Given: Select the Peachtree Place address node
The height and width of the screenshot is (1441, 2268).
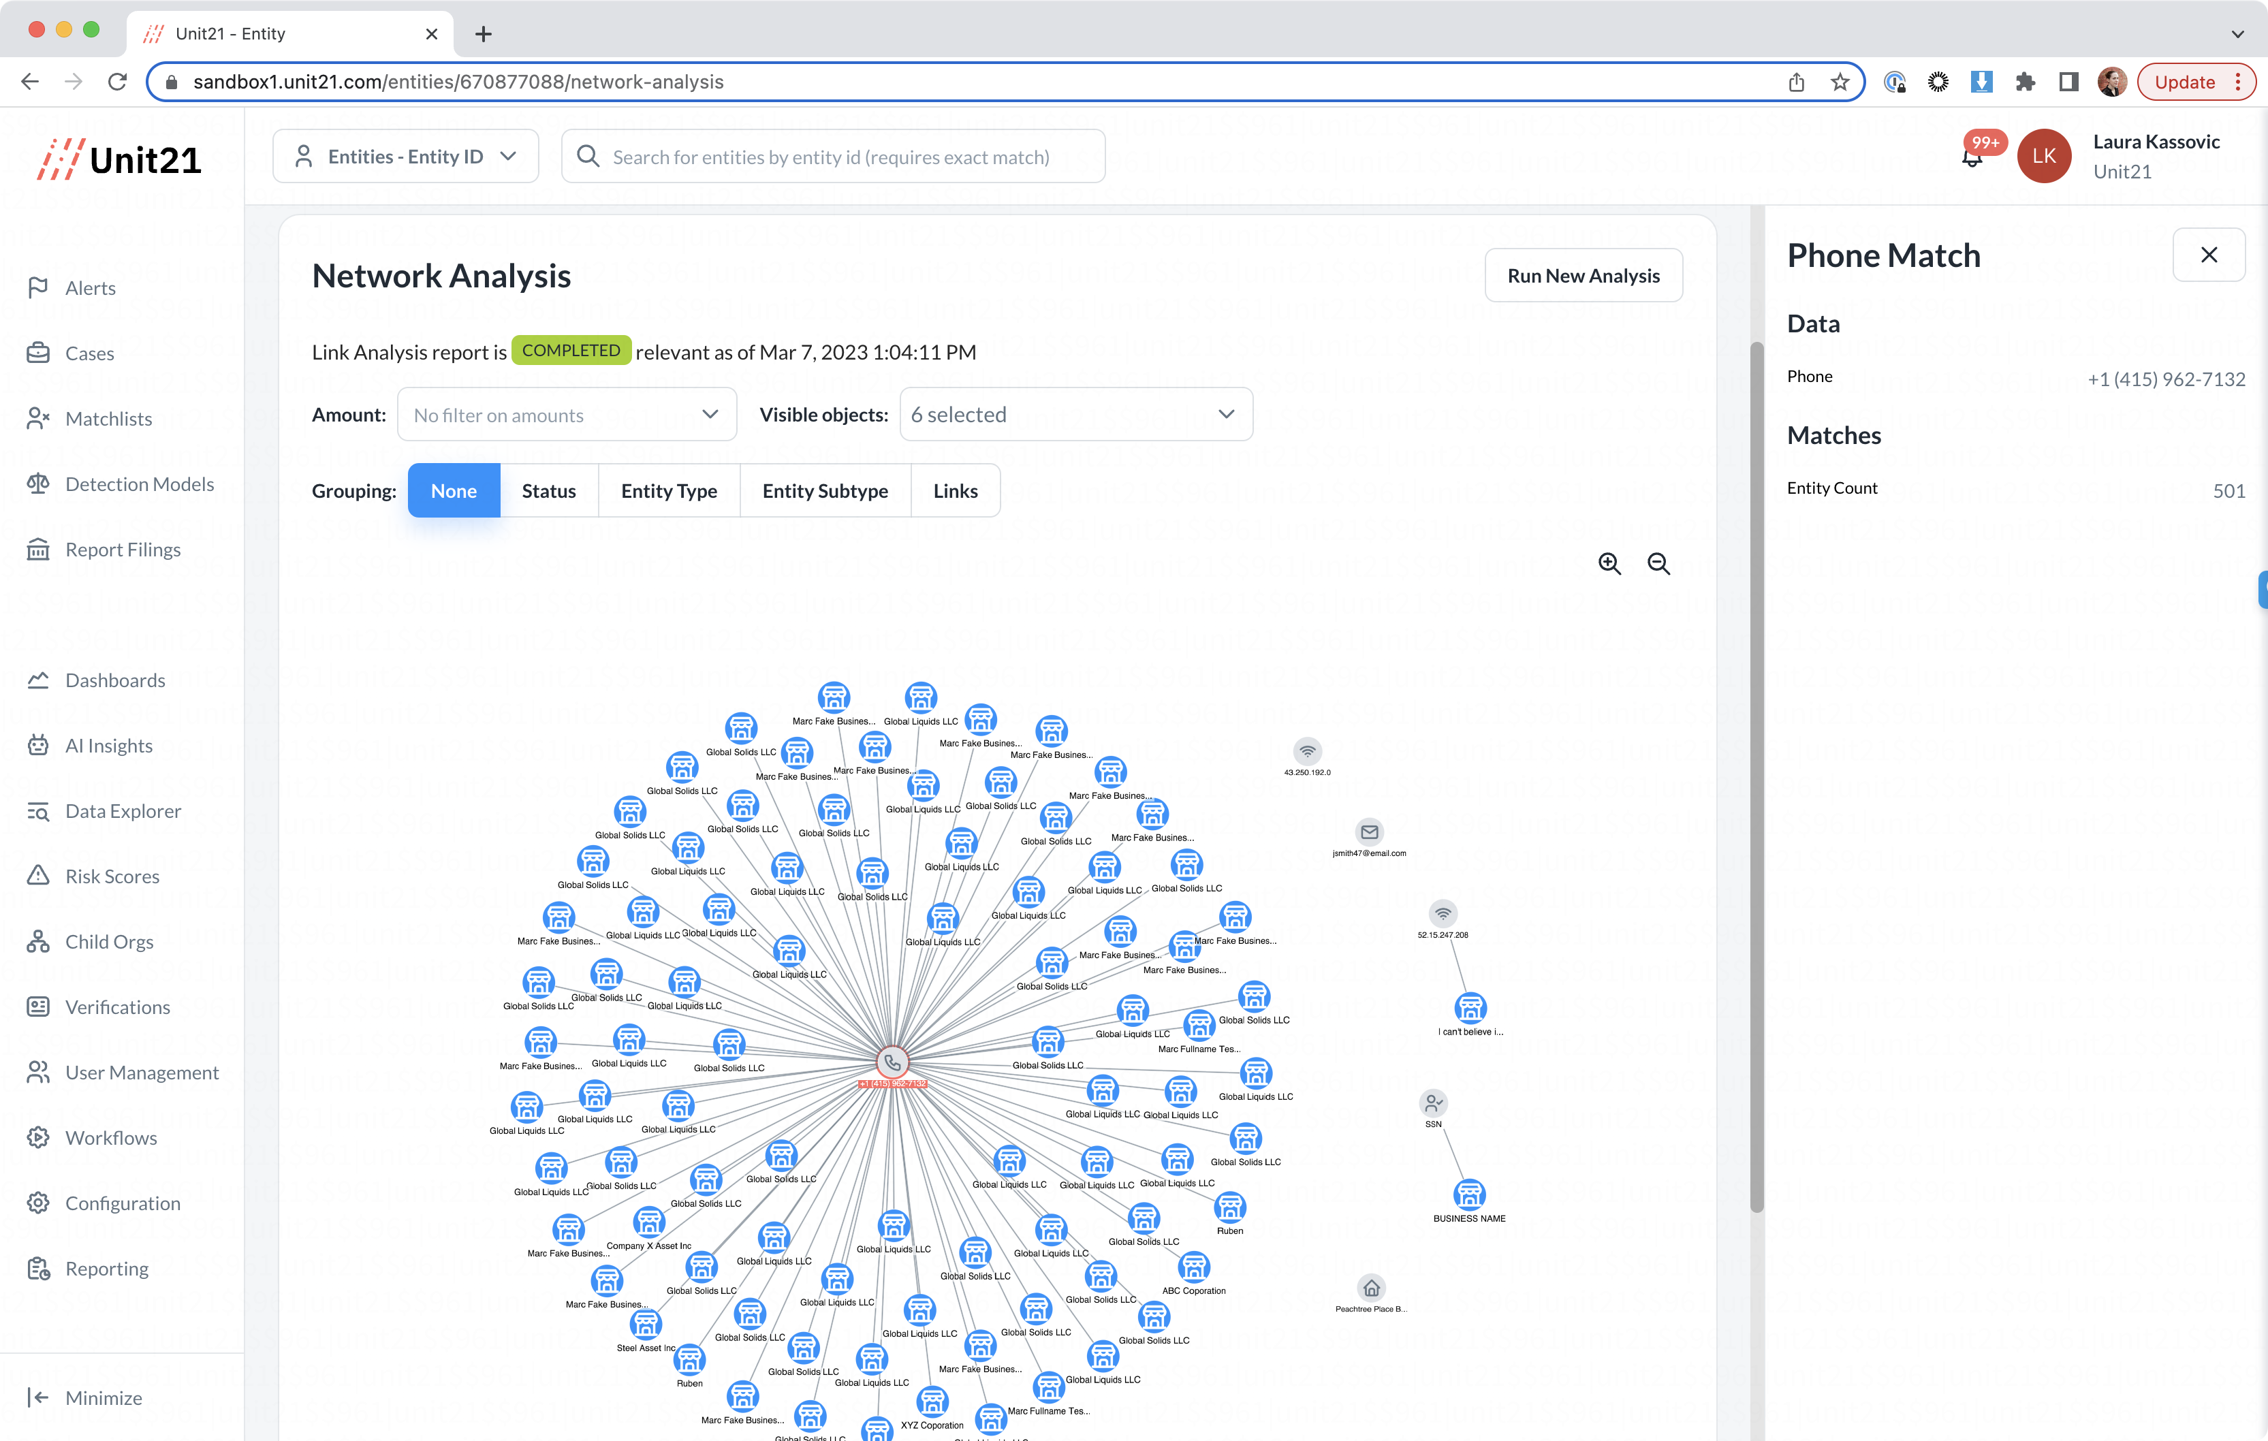Looking at the screenshot, I should (1371, 1288).
